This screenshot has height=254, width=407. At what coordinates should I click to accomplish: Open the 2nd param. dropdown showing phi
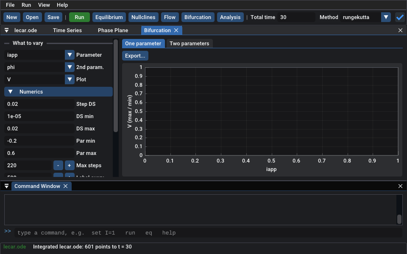[70, 67]
